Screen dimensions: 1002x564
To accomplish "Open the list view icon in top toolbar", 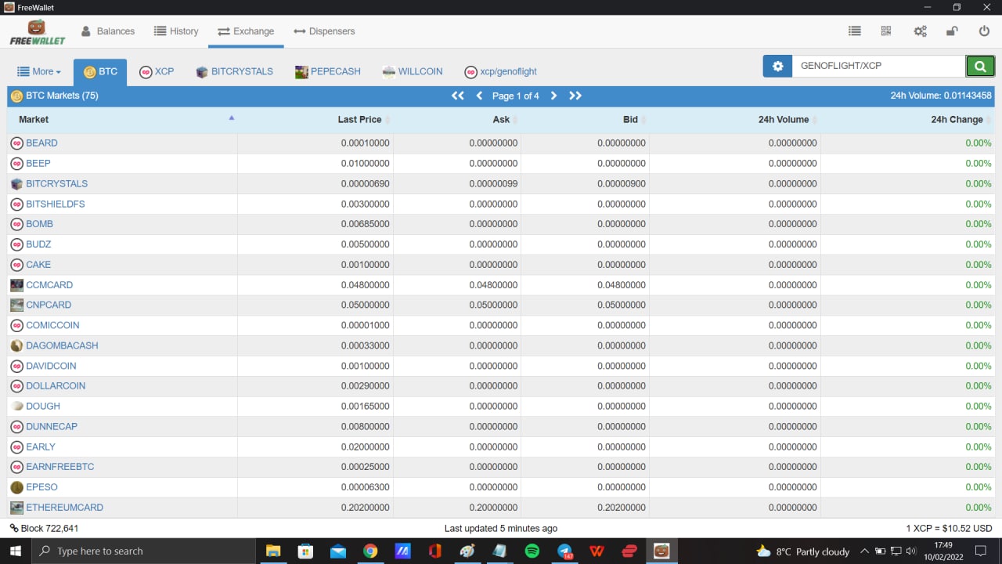I will click(855, 31).
